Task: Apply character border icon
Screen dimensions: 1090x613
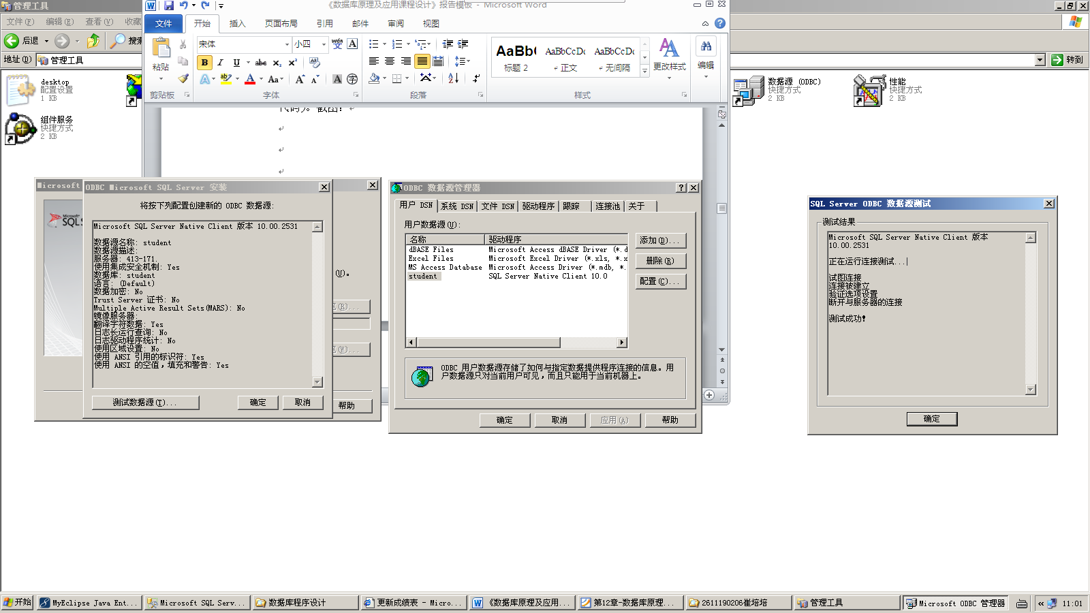Action: pyautogui.click(x=352, y=44)
